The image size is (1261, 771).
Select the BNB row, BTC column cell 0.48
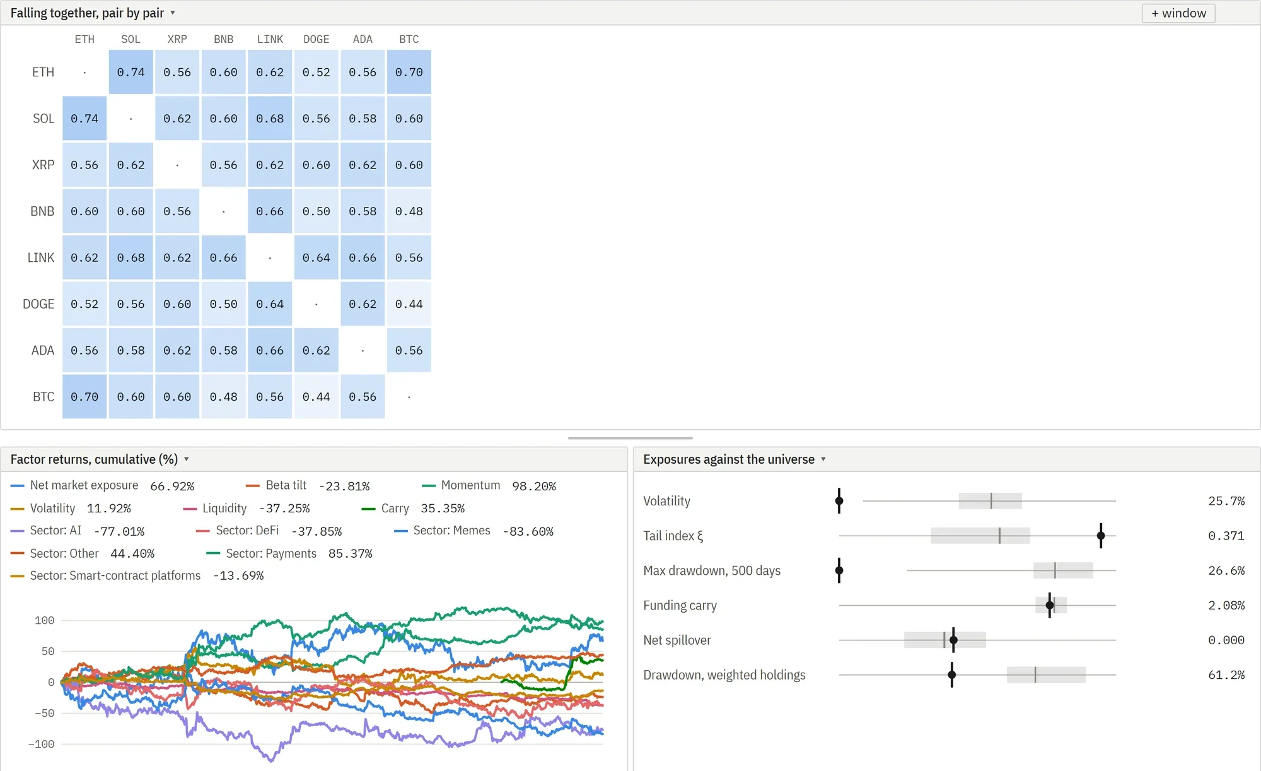tap(409, 211)
